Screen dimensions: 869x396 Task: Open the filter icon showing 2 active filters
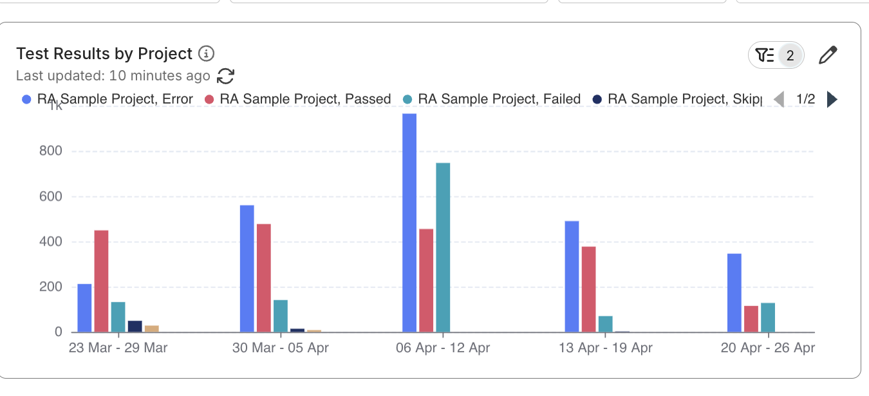tap(776, 55)
